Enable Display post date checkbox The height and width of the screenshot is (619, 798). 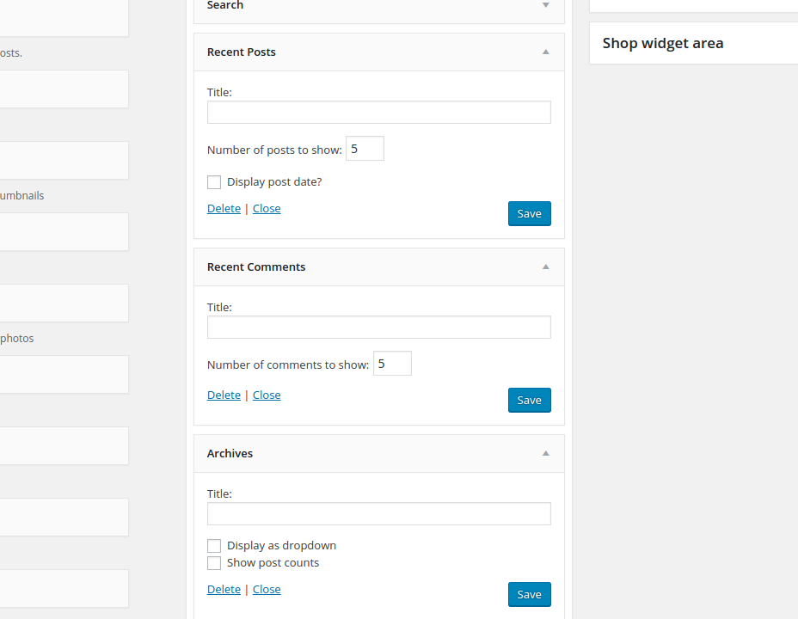point(214,182)
